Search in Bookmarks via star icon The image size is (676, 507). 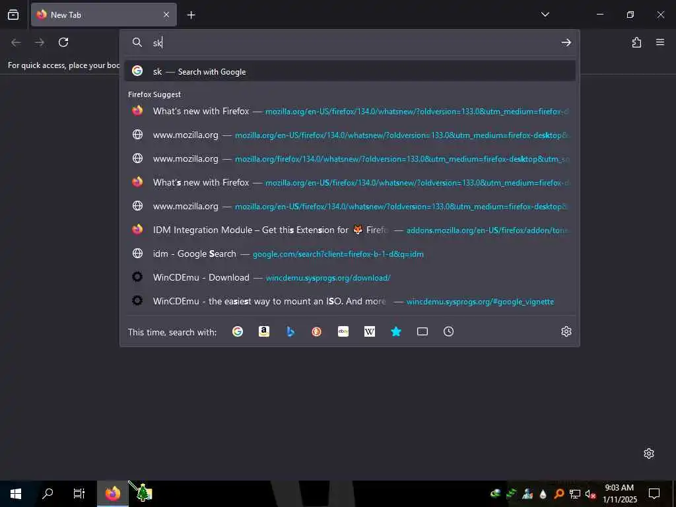[x=396, y=331]
